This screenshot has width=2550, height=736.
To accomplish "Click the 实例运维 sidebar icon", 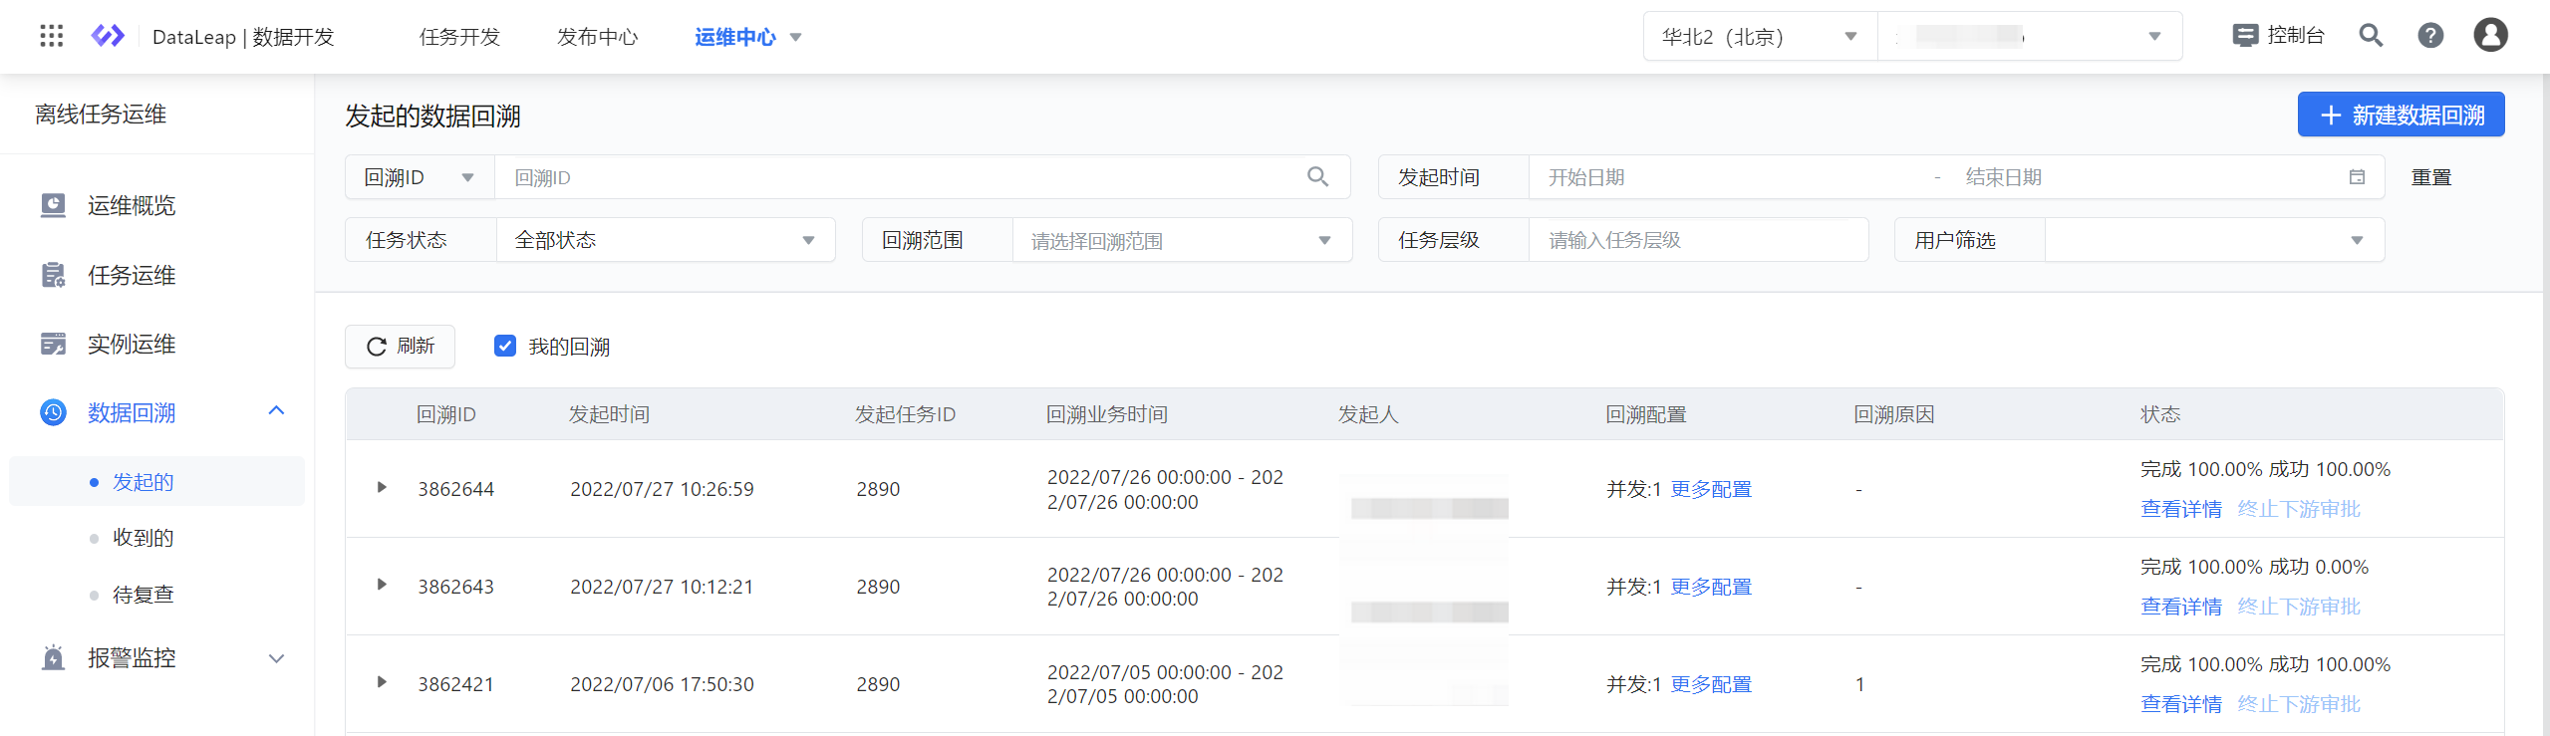I will pos(53,344).
